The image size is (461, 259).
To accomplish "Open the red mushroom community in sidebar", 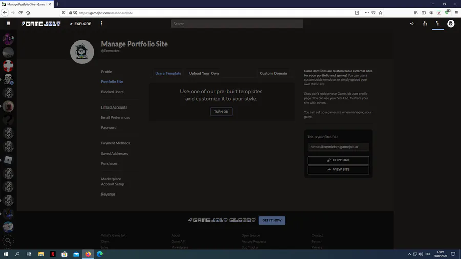I will pos(8,66).
